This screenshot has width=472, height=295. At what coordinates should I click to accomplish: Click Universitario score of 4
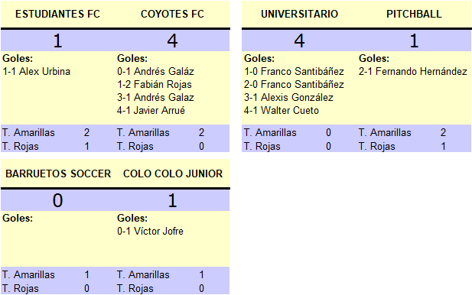(x=299, y=41)
